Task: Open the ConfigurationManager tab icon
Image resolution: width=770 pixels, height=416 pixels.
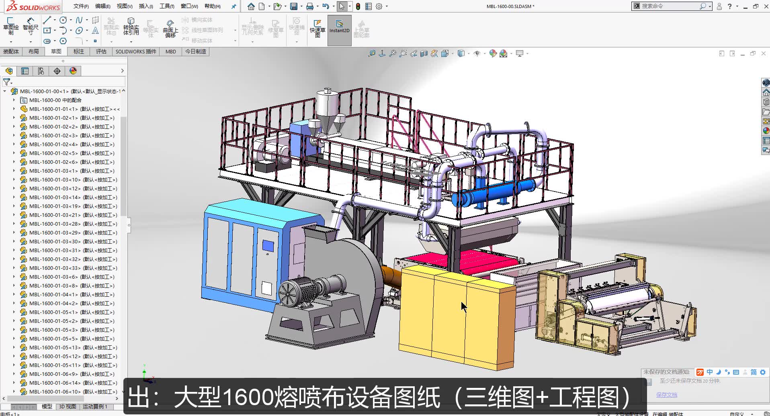Action: click(x=41, y=71)
